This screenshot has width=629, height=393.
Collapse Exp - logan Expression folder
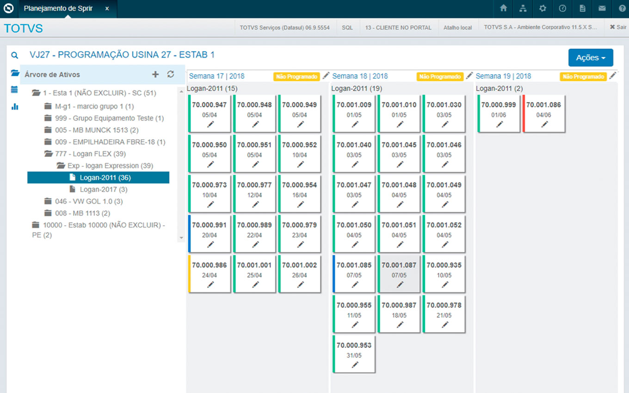pyautogui.click(x=60, y=166)
